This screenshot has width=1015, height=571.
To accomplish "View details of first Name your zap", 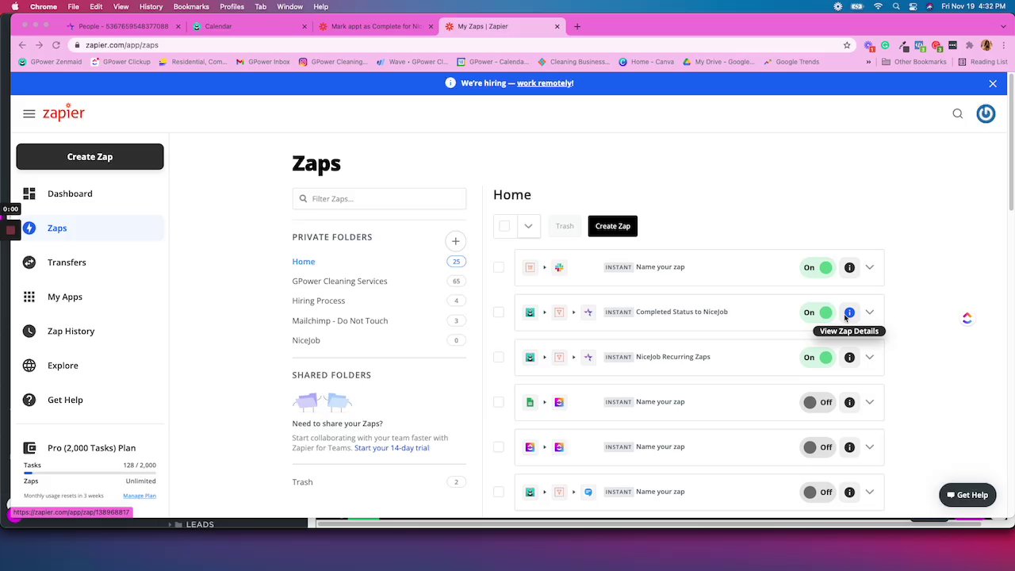I will pyautogui.click(x=849, y=268).
